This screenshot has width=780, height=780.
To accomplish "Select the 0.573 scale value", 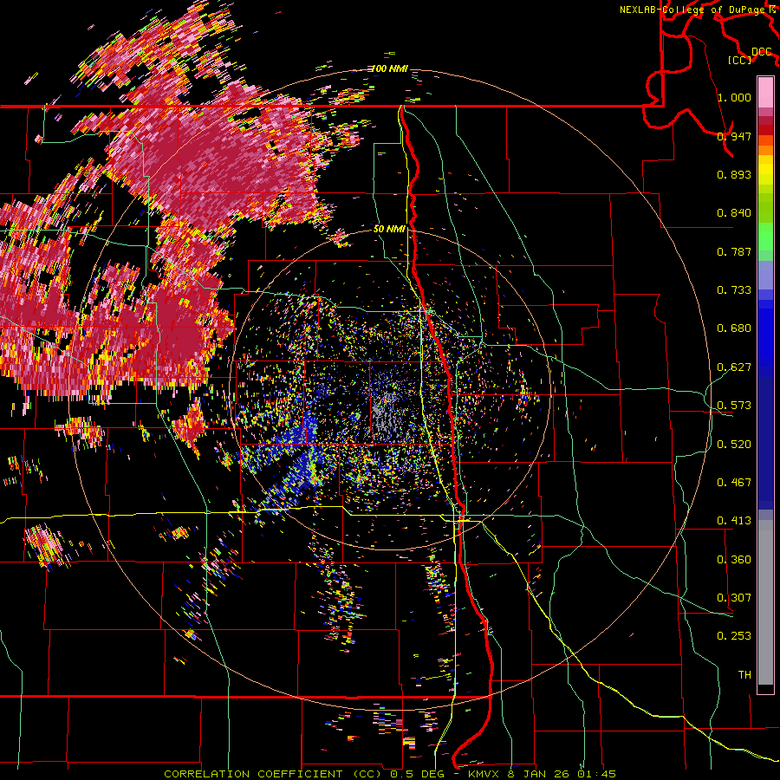I will [x=734, y=406].
